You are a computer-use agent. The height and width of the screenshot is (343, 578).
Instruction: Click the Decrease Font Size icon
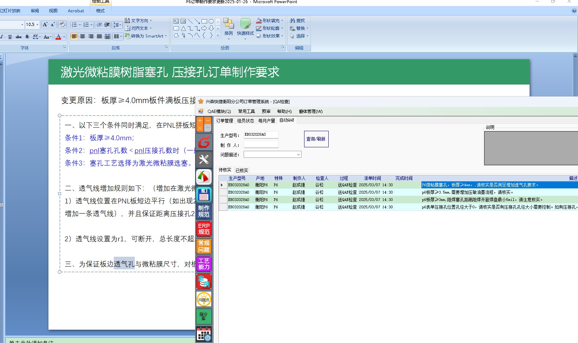point(52,25)
